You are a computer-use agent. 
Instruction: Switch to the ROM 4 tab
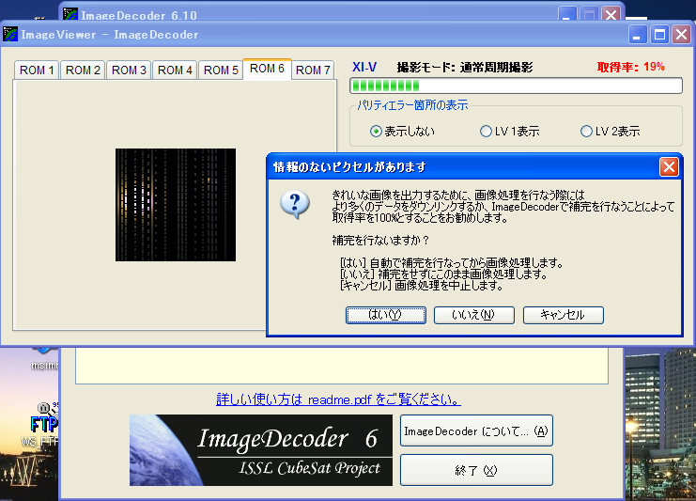(175, 70)
